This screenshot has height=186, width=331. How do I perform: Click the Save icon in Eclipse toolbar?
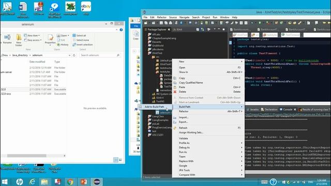161,23
